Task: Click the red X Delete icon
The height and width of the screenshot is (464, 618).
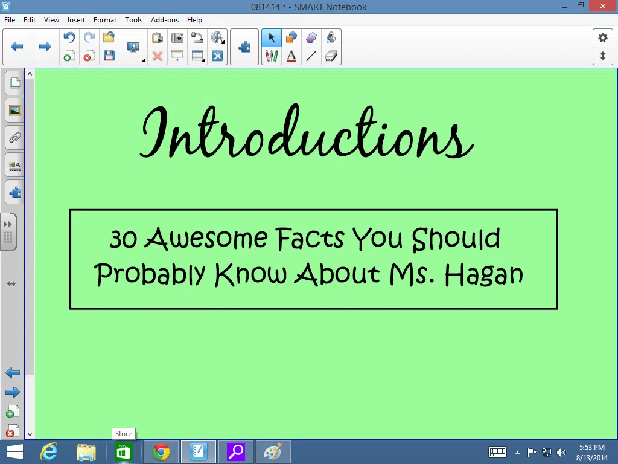Action: 158,56
